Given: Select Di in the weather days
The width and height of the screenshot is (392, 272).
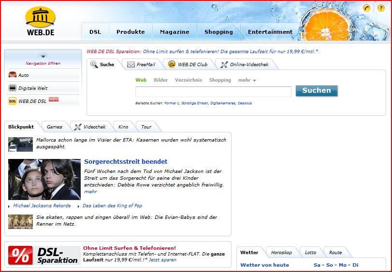Looking at the screenshot, I should pyautogui.click(x=355, y=265).
